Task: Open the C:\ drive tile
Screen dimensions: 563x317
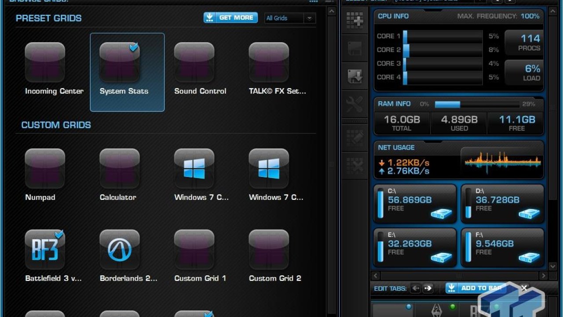Action: click(415, 204)
